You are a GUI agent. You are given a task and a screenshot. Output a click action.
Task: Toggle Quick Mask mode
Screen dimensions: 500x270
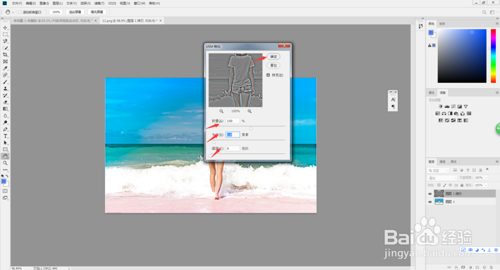click(5, 191)
